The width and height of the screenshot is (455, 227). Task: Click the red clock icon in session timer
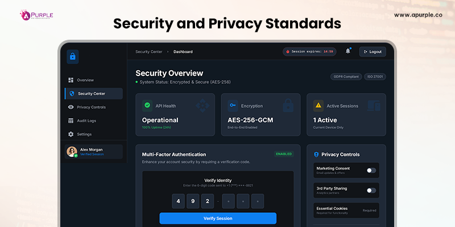(288, 52)
